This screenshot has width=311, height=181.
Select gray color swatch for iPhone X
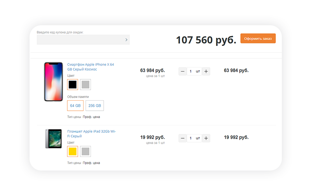(86, 84)
